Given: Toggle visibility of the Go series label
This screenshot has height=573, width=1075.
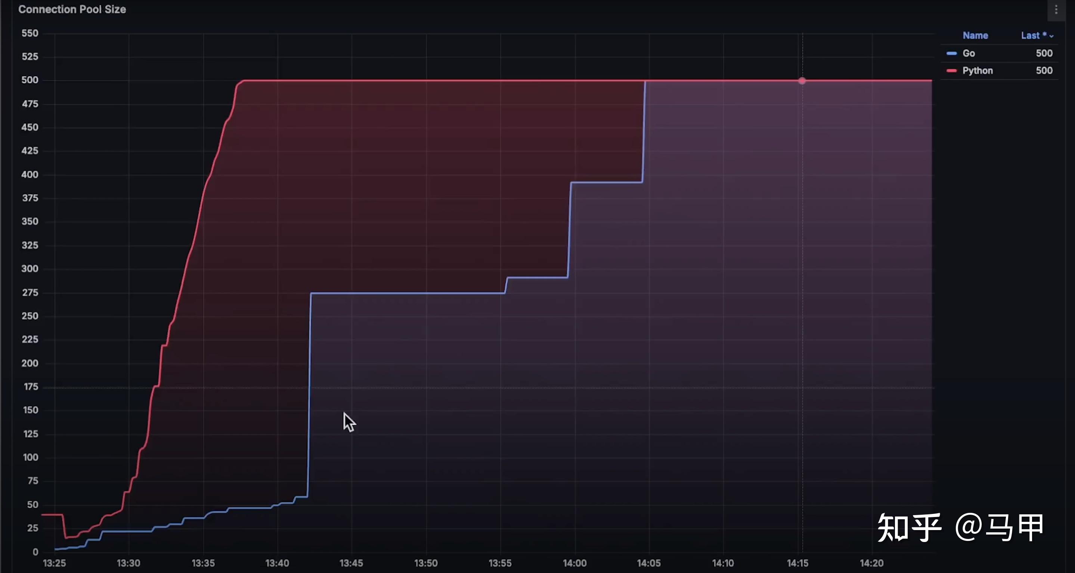Looking at the screenshot, I should (x=969, y=53).
